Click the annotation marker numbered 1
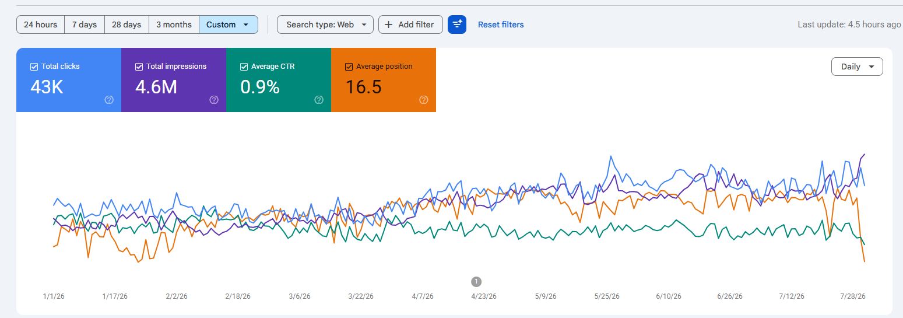 point(476,282)
